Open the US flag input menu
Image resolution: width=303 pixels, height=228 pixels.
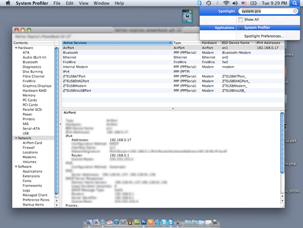244,3
